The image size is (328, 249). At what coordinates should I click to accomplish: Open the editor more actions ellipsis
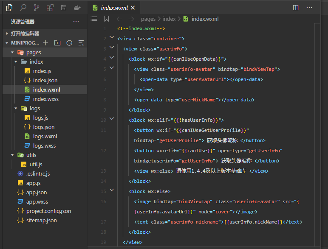click(309, 8)
